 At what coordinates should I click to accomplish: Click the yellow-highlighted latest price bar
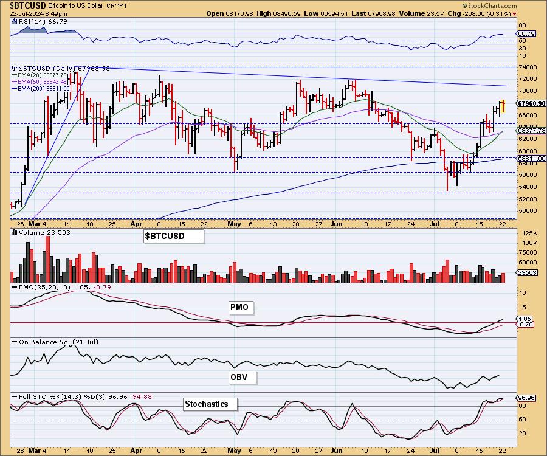(x=503, y=106)
